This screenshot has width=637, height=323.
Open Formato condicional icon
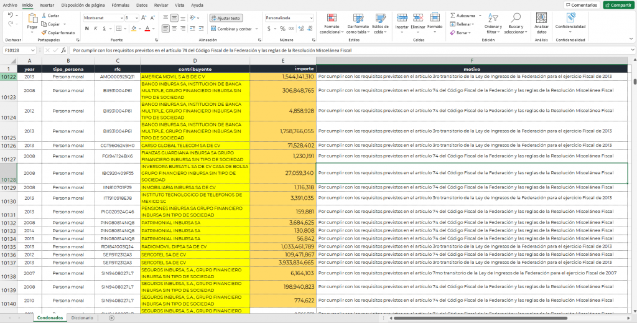(332, 18)
